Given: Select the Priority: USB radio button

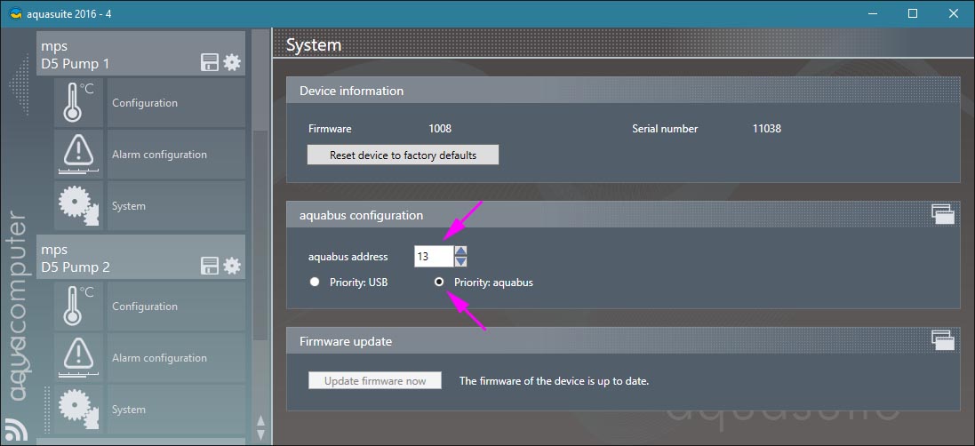Looking at the screenshot, I should [x=314, y=283].
